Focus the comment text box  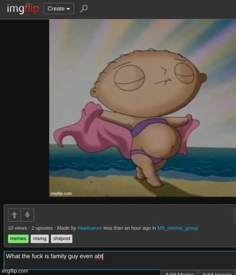click(120, 260)
